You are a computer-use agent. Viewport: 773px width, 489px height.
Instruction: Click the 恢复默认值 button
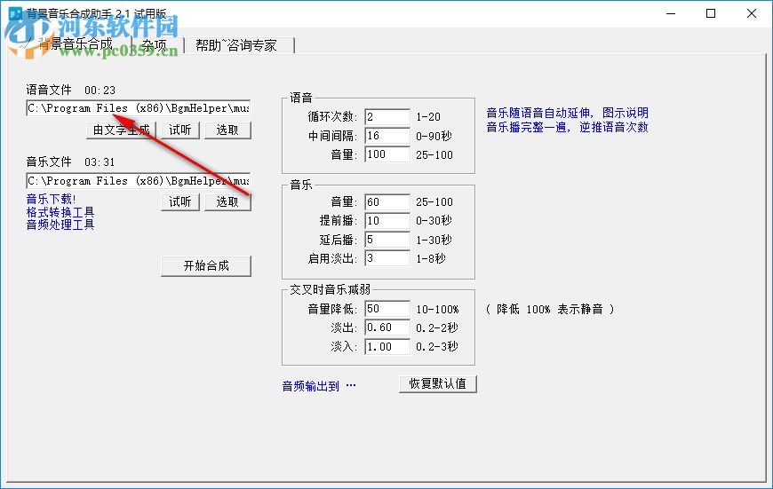click(x=438, y=383)
